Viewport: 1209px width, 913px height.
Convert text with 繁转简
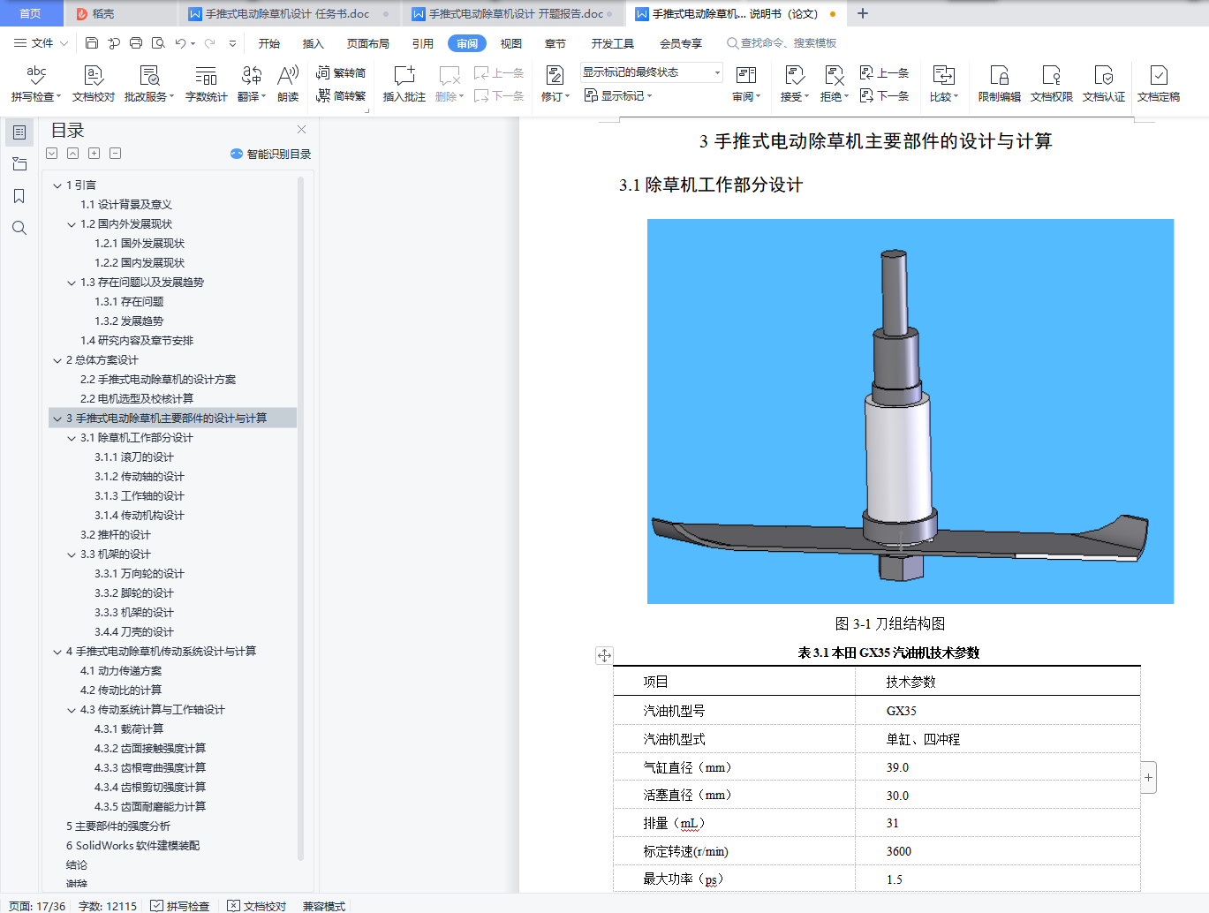tap(341, 73)
